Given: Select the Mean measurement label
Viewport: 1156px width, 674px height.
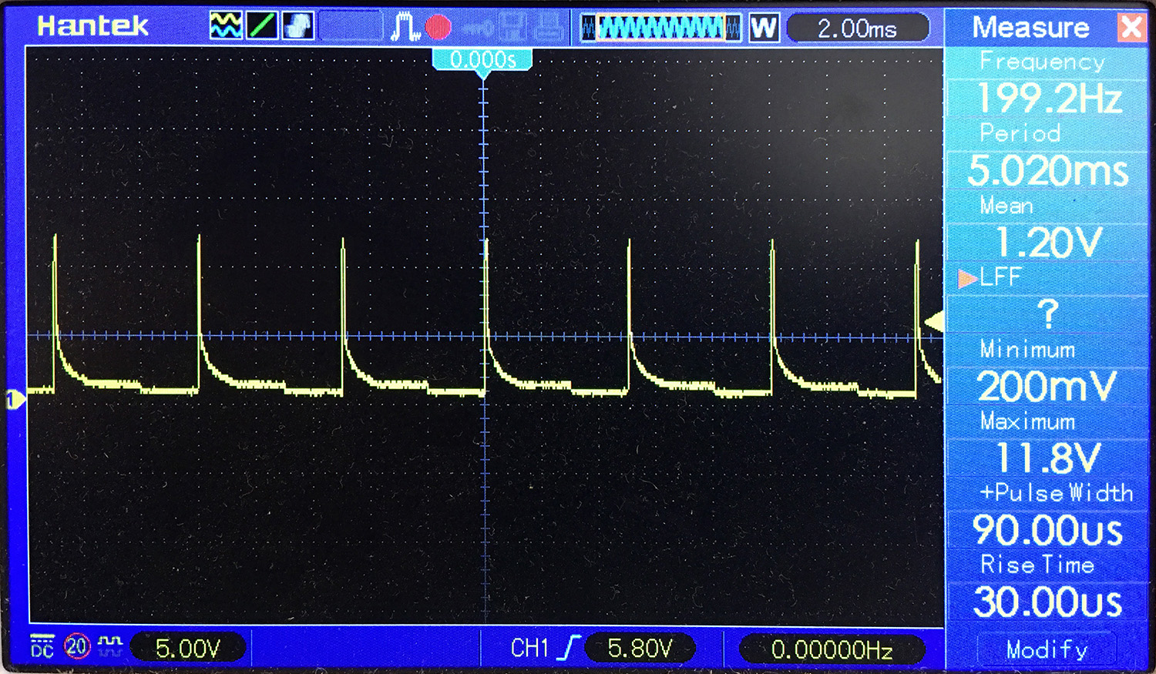Looking at the screenshot, I should pyautogui.click(x=1006, y=206).
